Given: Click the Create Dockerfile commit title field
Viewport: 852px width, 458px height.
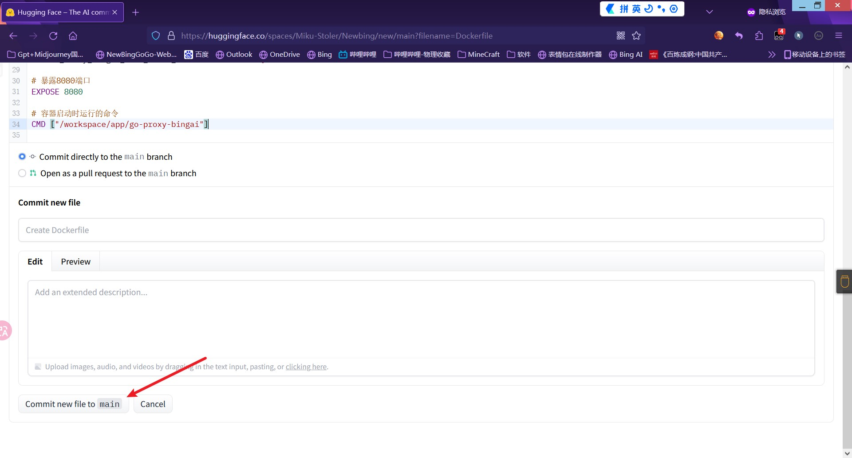Looking at the screenshot, I should click(x=421, y=230).
